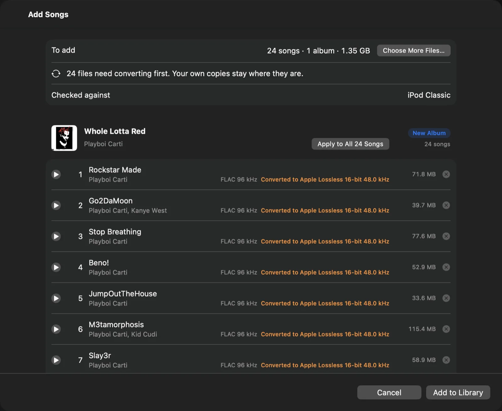Remove Go2DaMoon from the list

pos(446,205)
